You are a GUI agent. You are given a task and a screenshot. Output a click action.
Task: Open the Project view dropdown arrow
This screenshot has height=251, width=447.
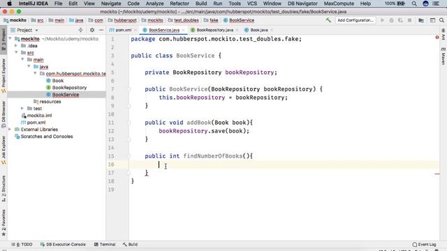pyautogui.click(x=36, y=30)
